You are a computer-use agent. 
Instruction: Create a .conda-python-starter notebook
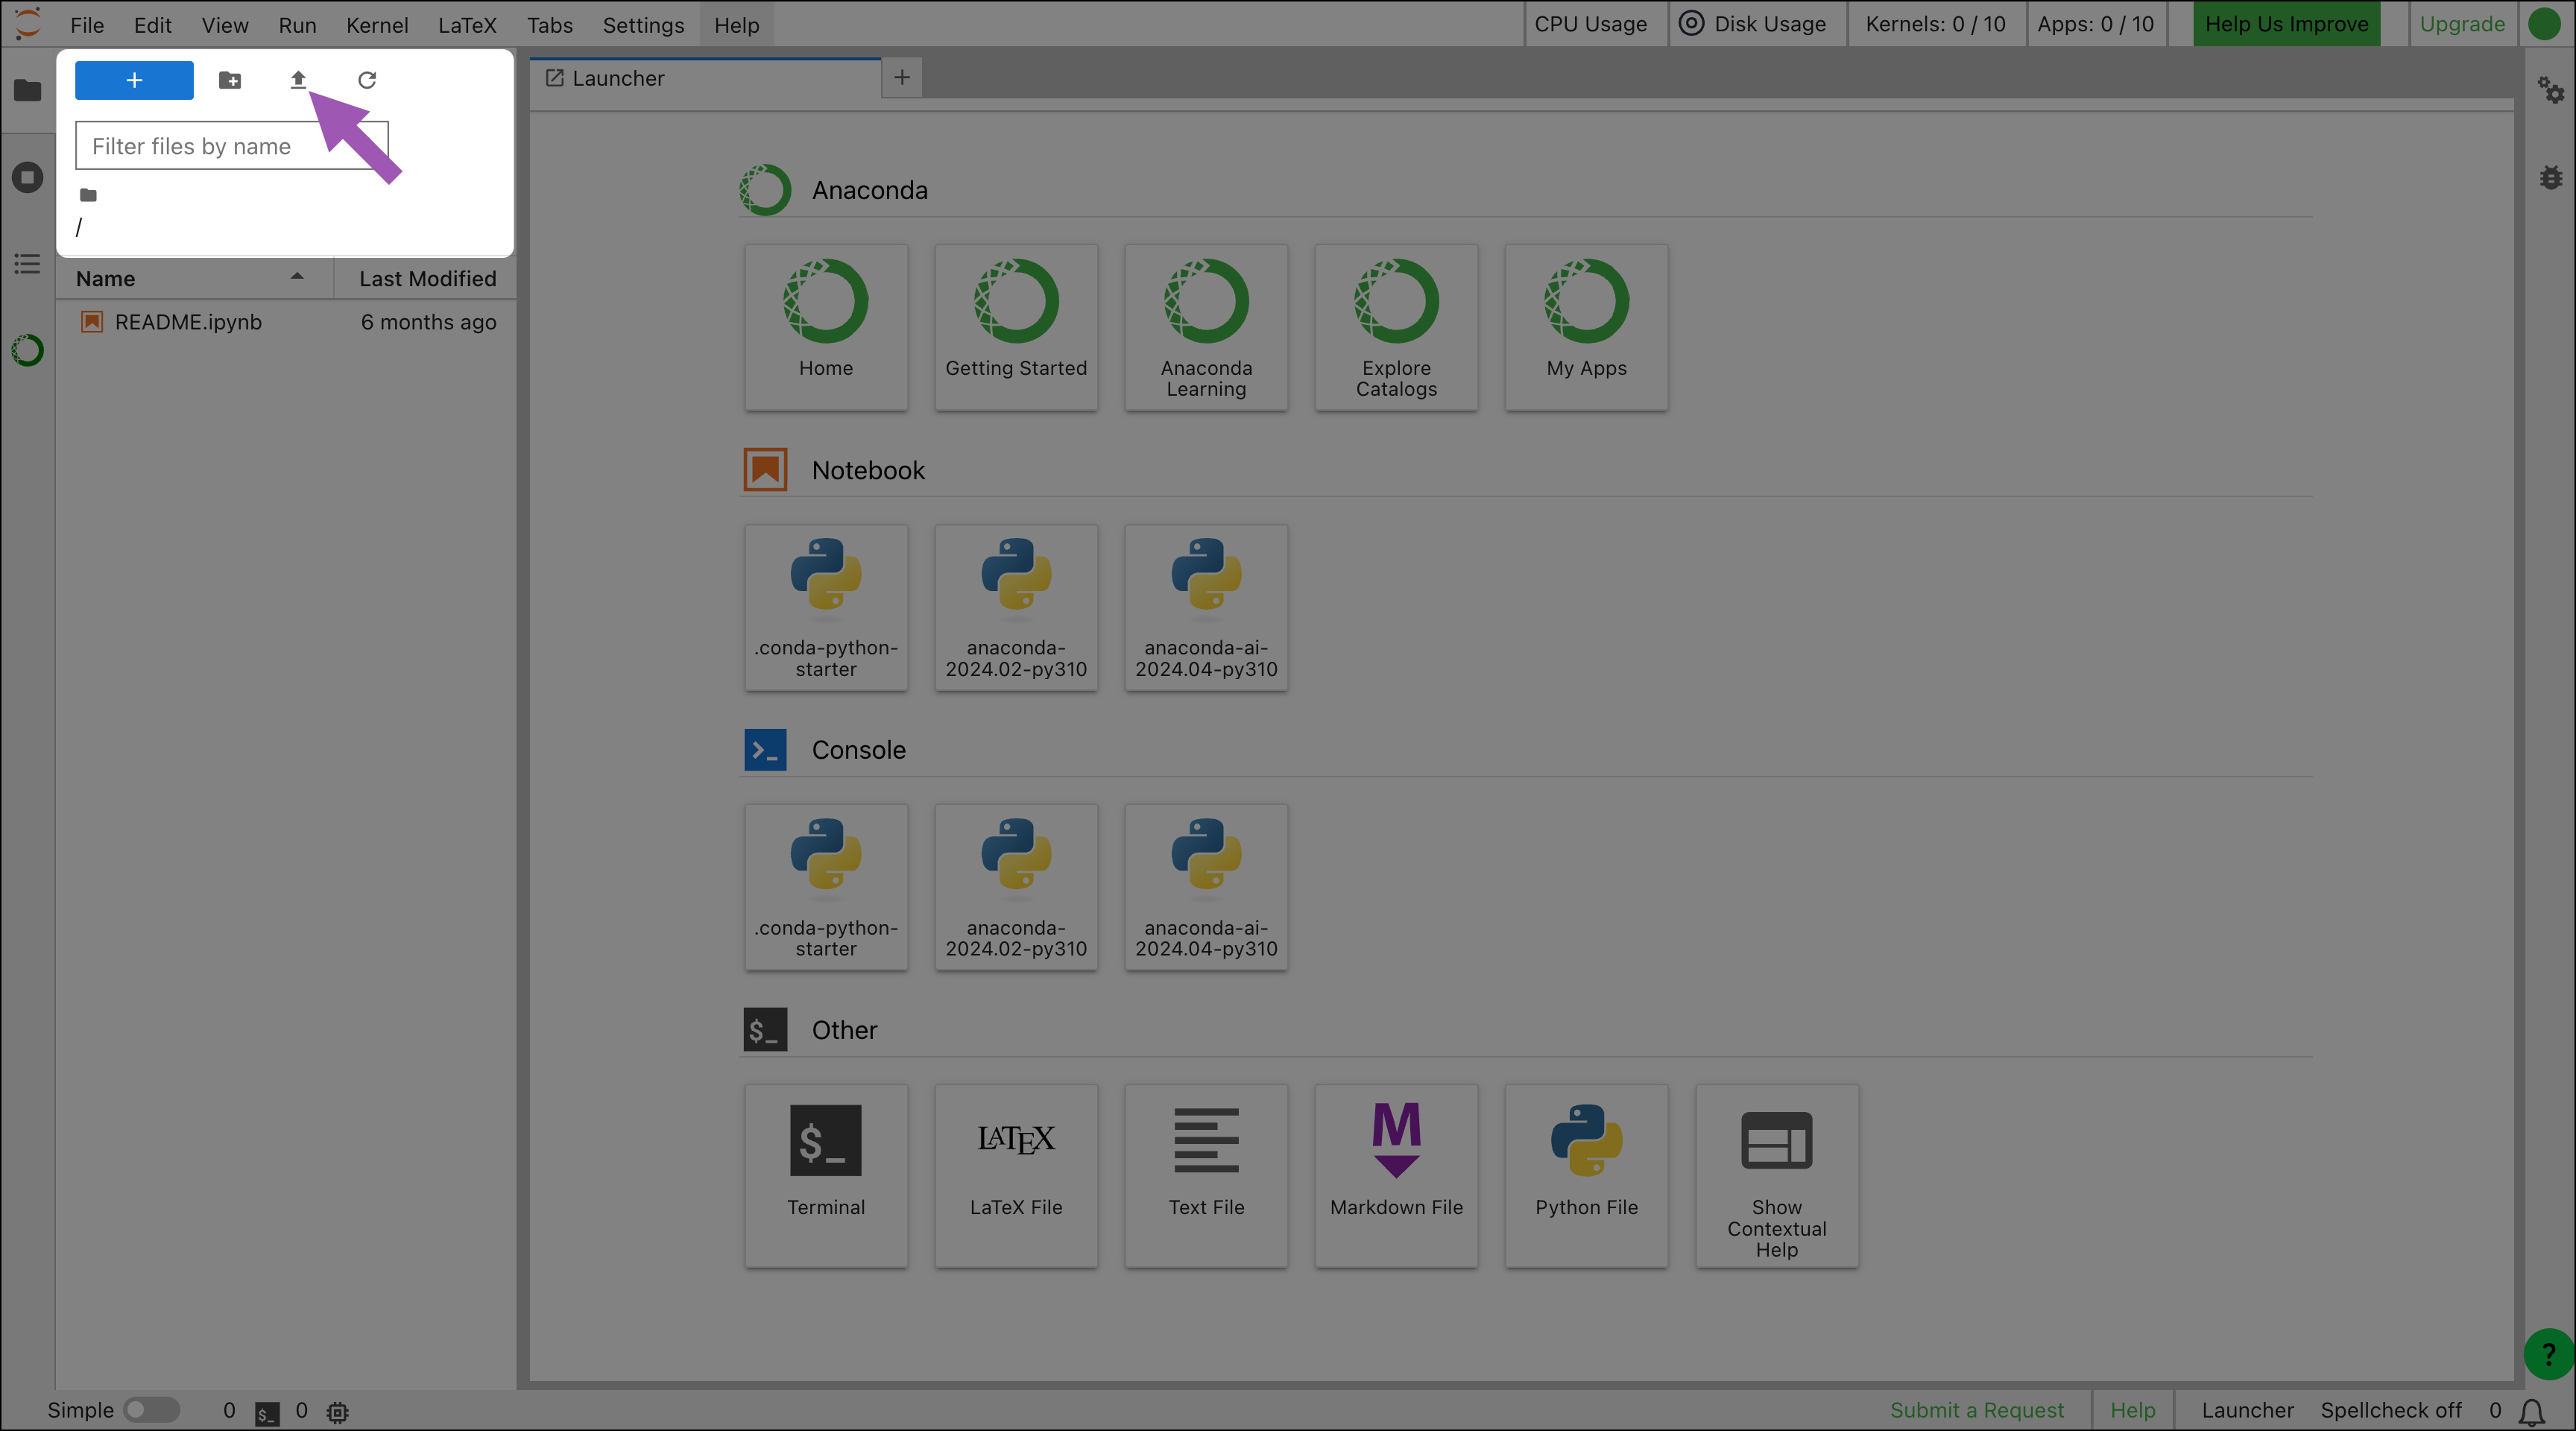coord(826,607)
